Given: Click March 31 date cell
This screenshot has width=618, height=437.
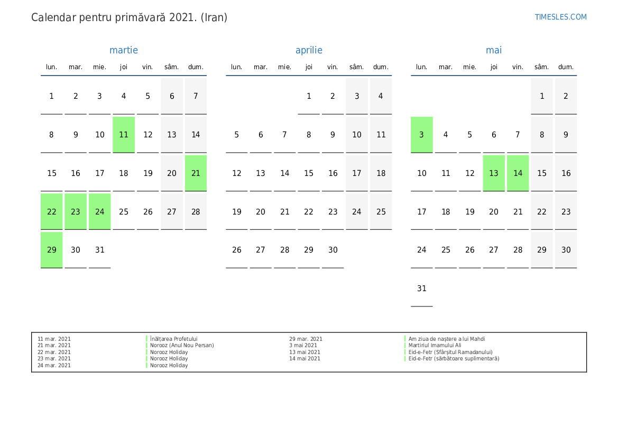Looking at the screenshot, I should click(100, 250).
